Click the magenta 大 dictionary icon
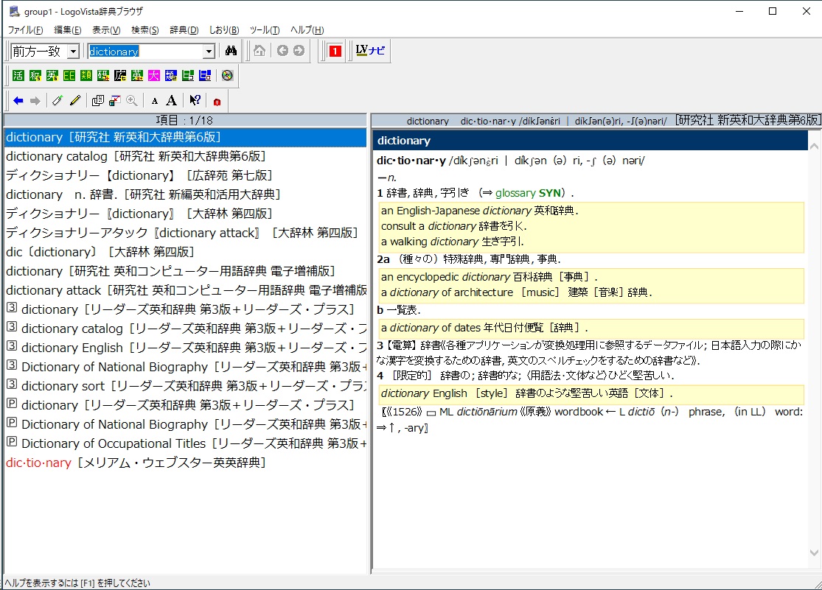 (x=154, y=75)
